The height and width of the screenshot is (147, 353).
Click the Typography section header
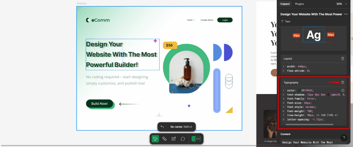click(291, 83)
